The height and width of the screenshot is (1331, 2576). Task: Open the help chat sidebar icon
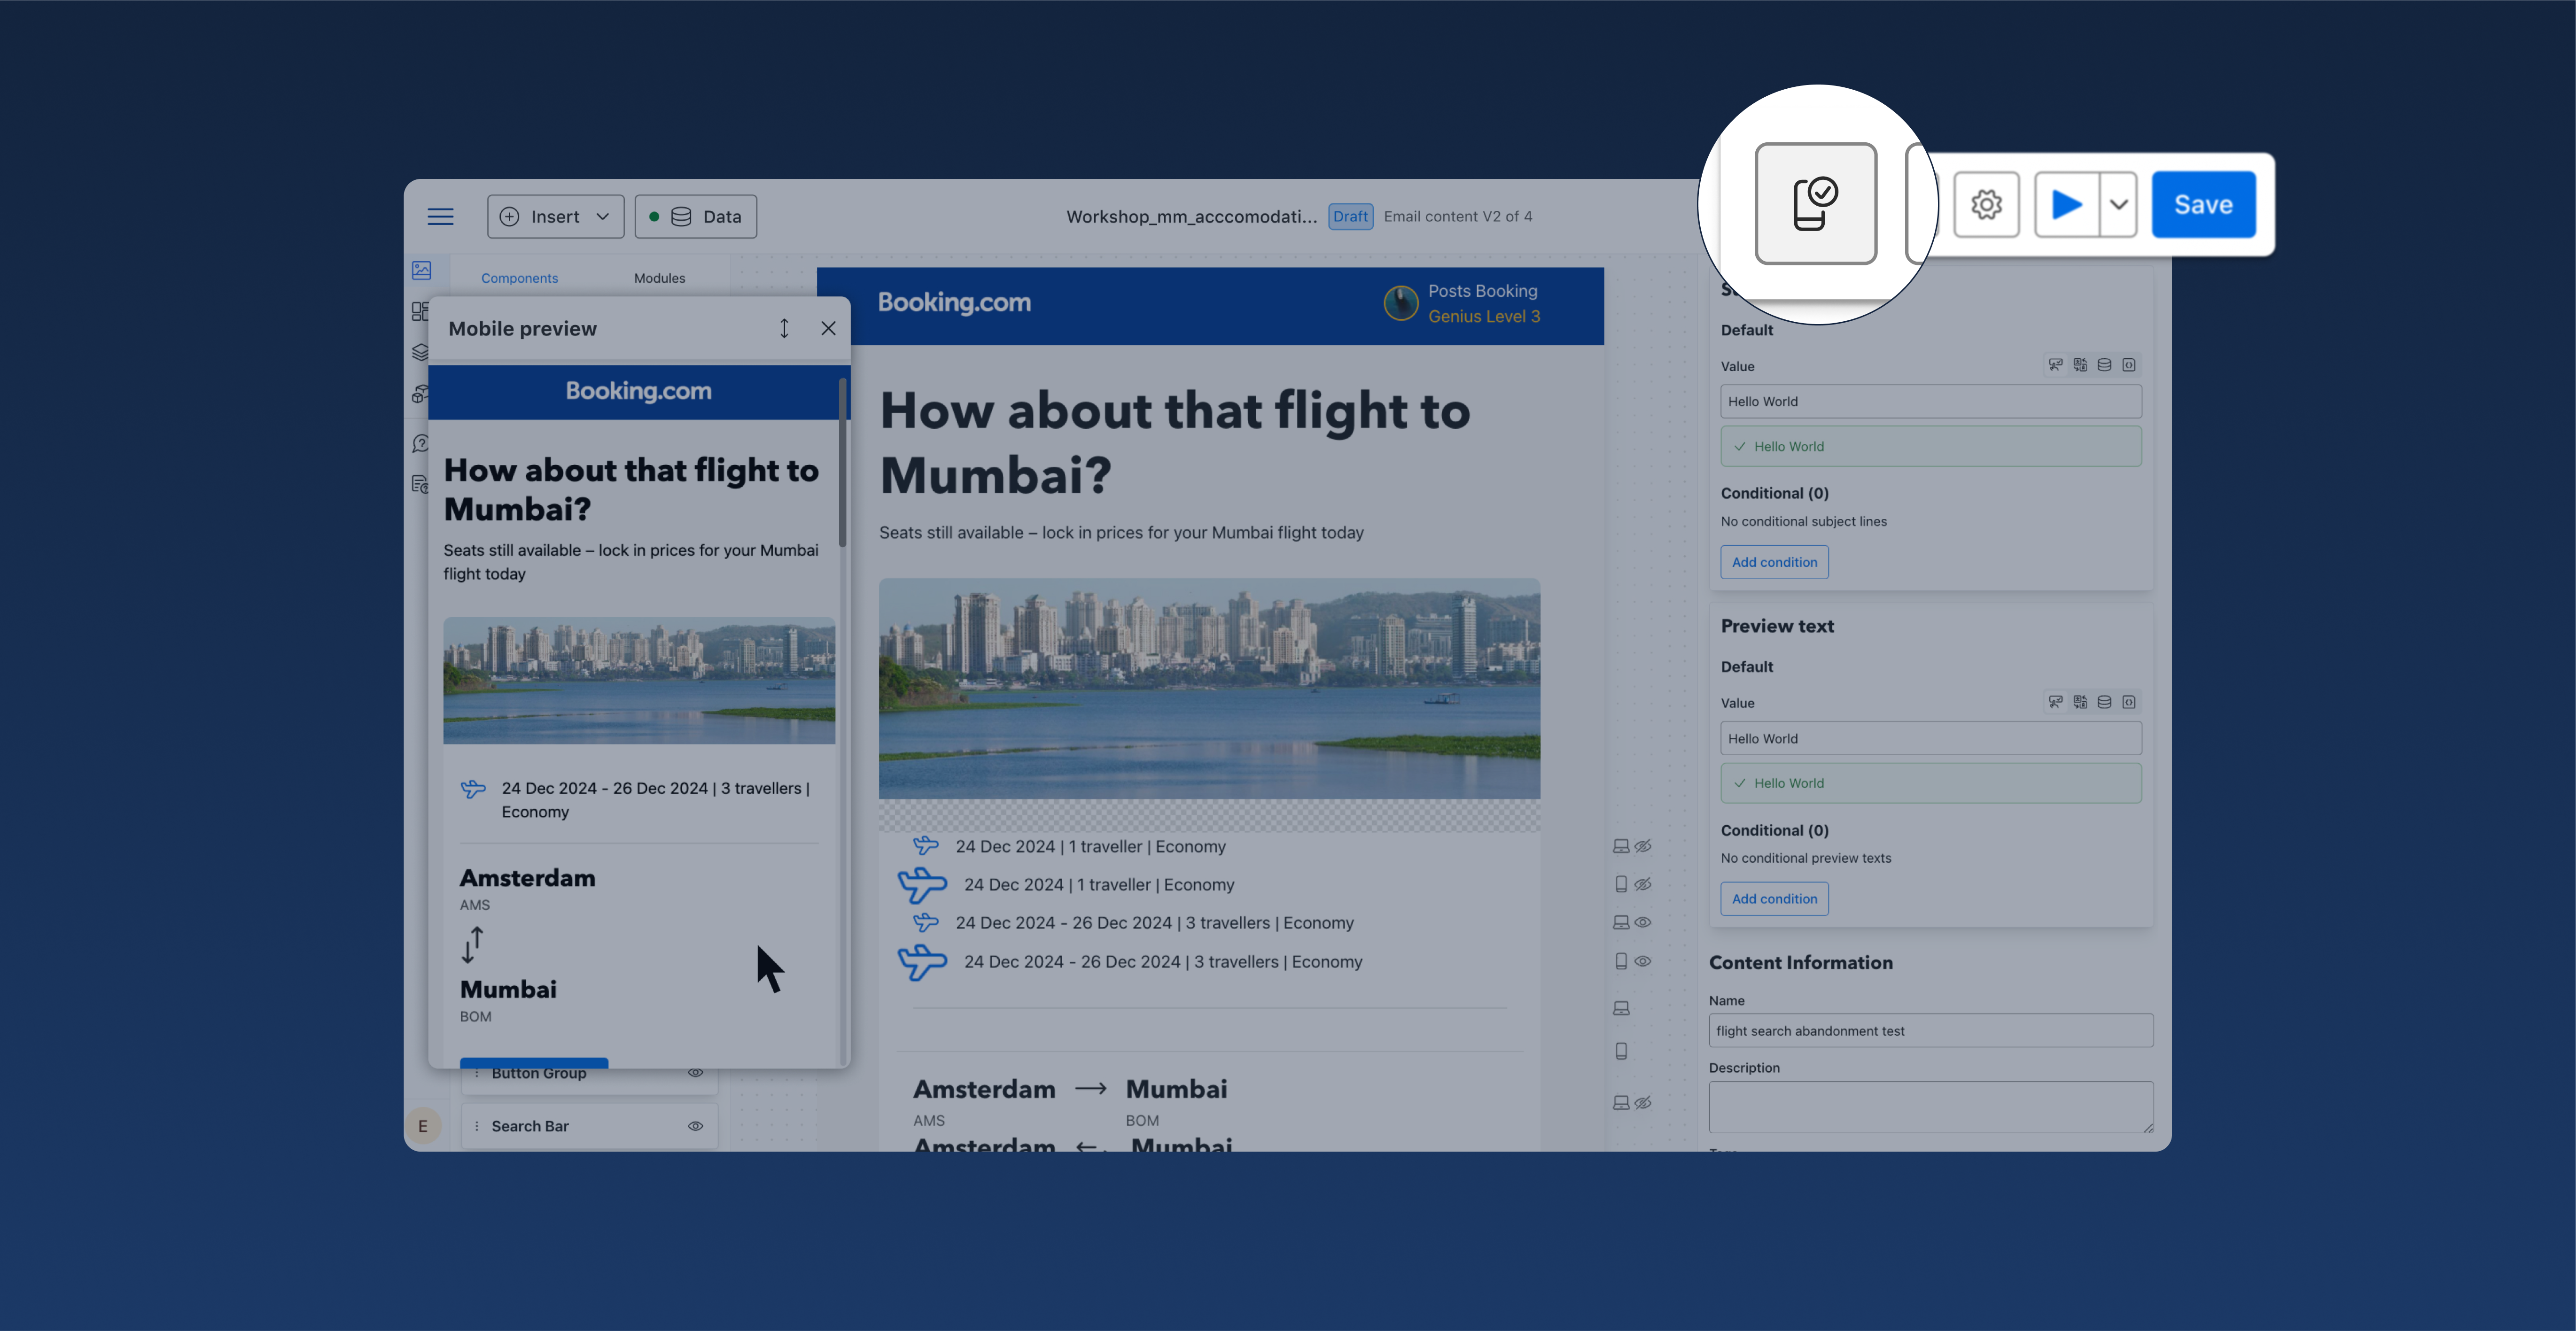pyautogui.click(x=421, y=443)
